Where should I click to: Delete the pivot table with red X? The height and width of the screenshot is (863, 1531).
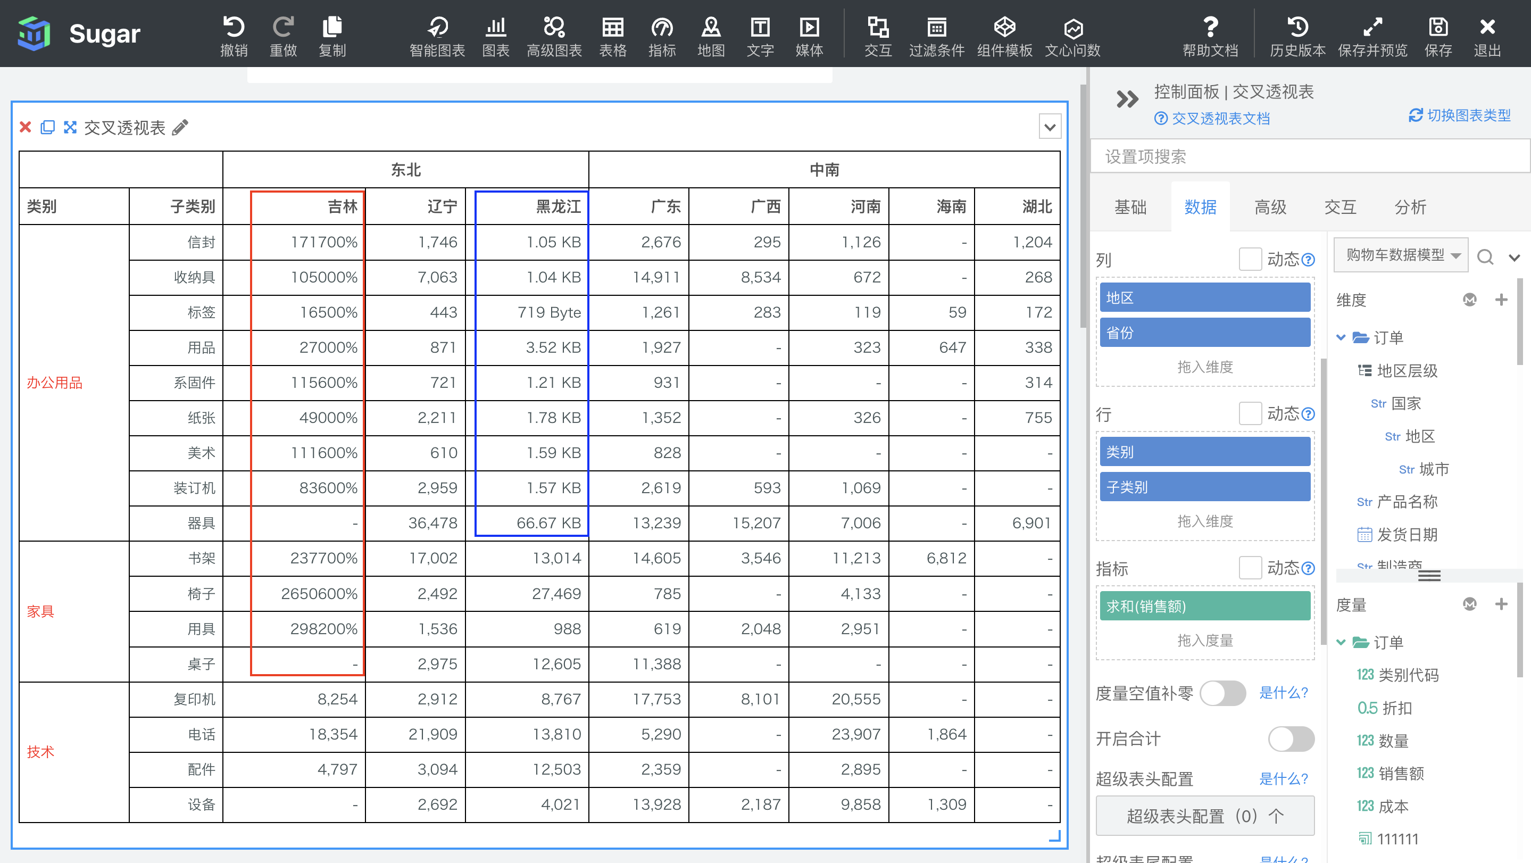tap(25, 127)
